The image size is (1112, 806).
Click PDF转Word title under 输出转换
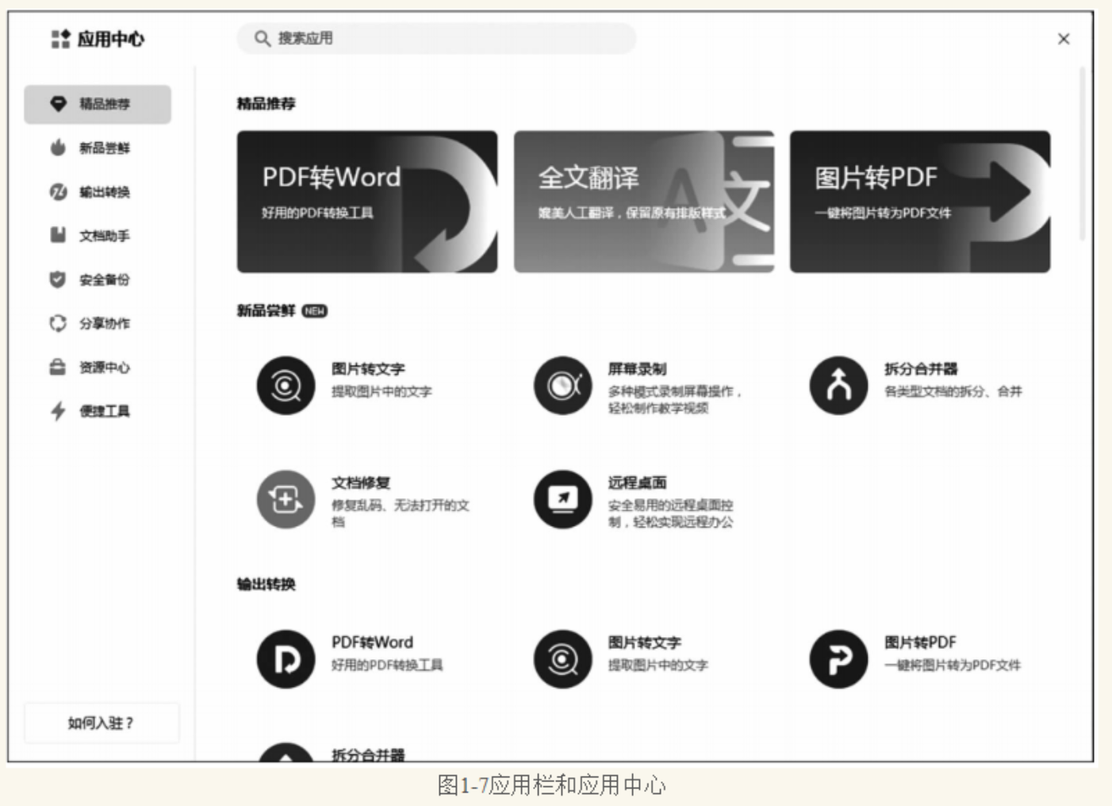(x=372, y=643)
